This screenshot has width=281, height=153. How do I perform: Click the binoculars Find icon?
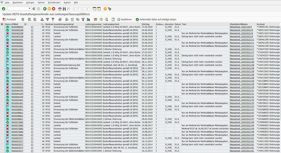click(64, 9)
